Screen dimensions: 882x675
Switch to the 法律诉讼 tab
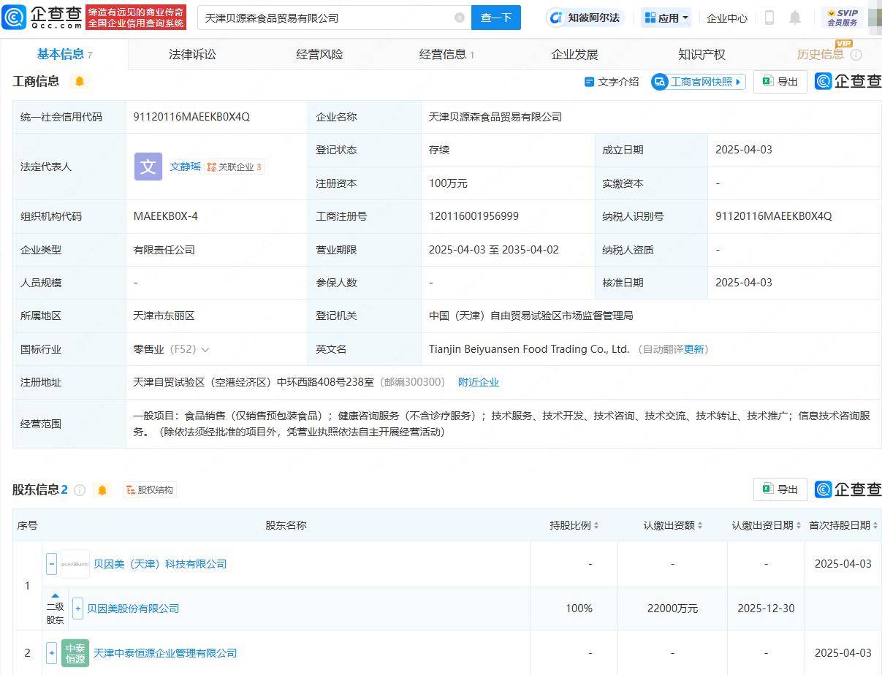pyautogui.click(x=192, y=54)
